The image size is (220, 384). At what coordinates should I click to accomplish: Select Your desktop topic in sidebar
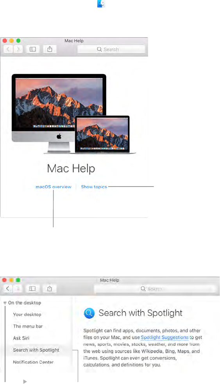click(x=27, y=314)
